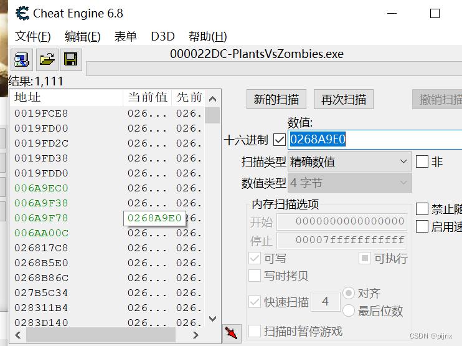Click the 地址 column header
Screen dimensions: 462x346
tap(66, 98)
